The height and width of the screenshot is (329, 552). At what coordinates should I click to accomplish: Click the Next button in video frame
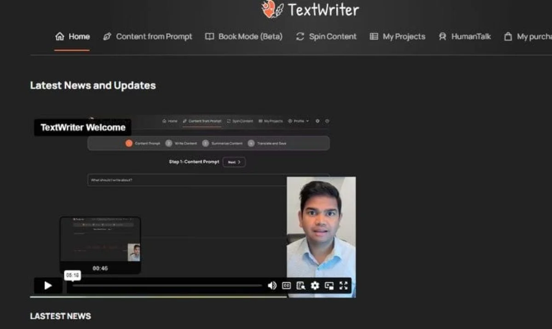click(x=234, y=162)
